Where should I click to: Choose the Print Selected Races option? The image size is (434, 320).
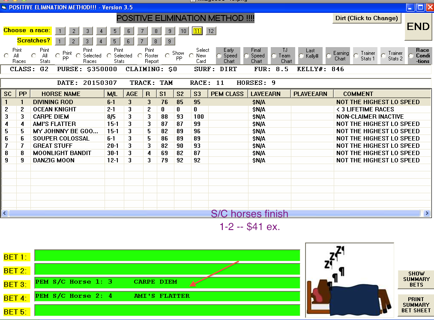78,56
